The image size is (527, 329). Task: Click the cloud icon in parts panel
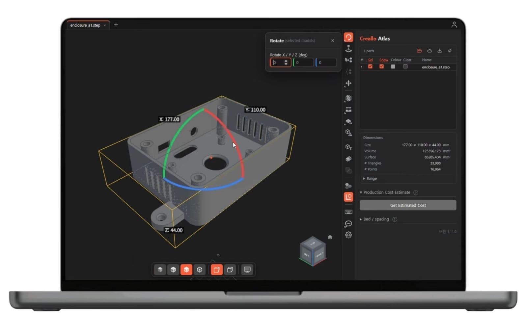(x=430, y=51)
